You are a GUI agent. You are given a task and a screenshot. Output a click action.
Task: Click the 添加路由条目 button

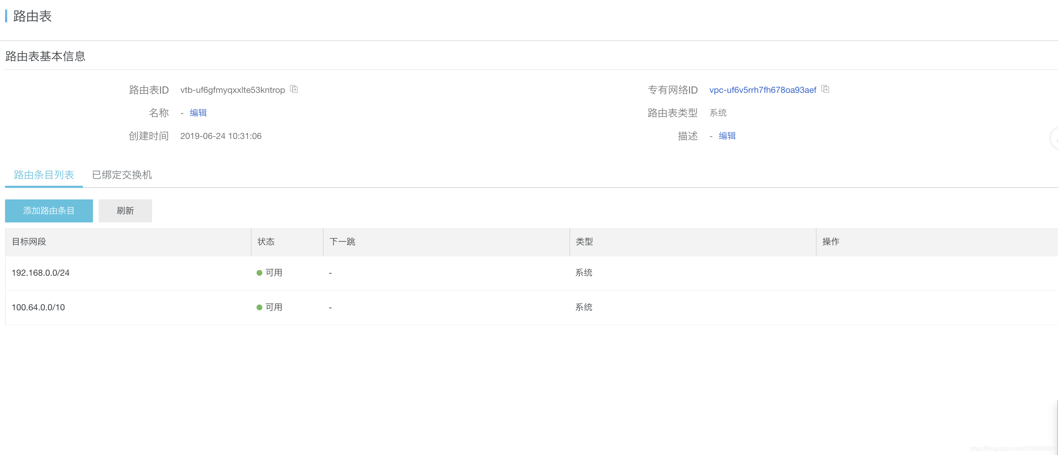[49, 211]
